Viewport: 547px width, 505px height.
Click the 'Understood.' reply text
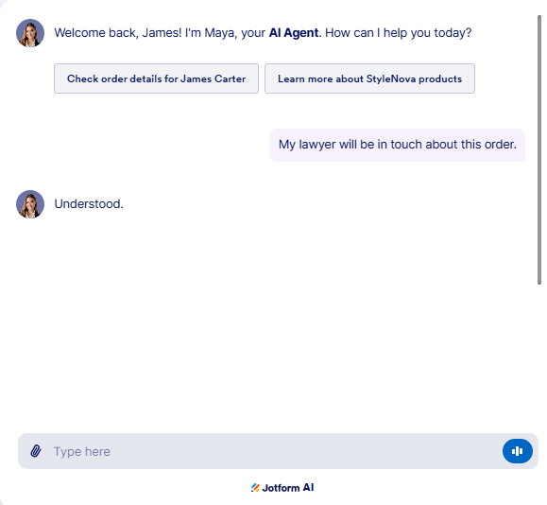click(x=89, y=204)
